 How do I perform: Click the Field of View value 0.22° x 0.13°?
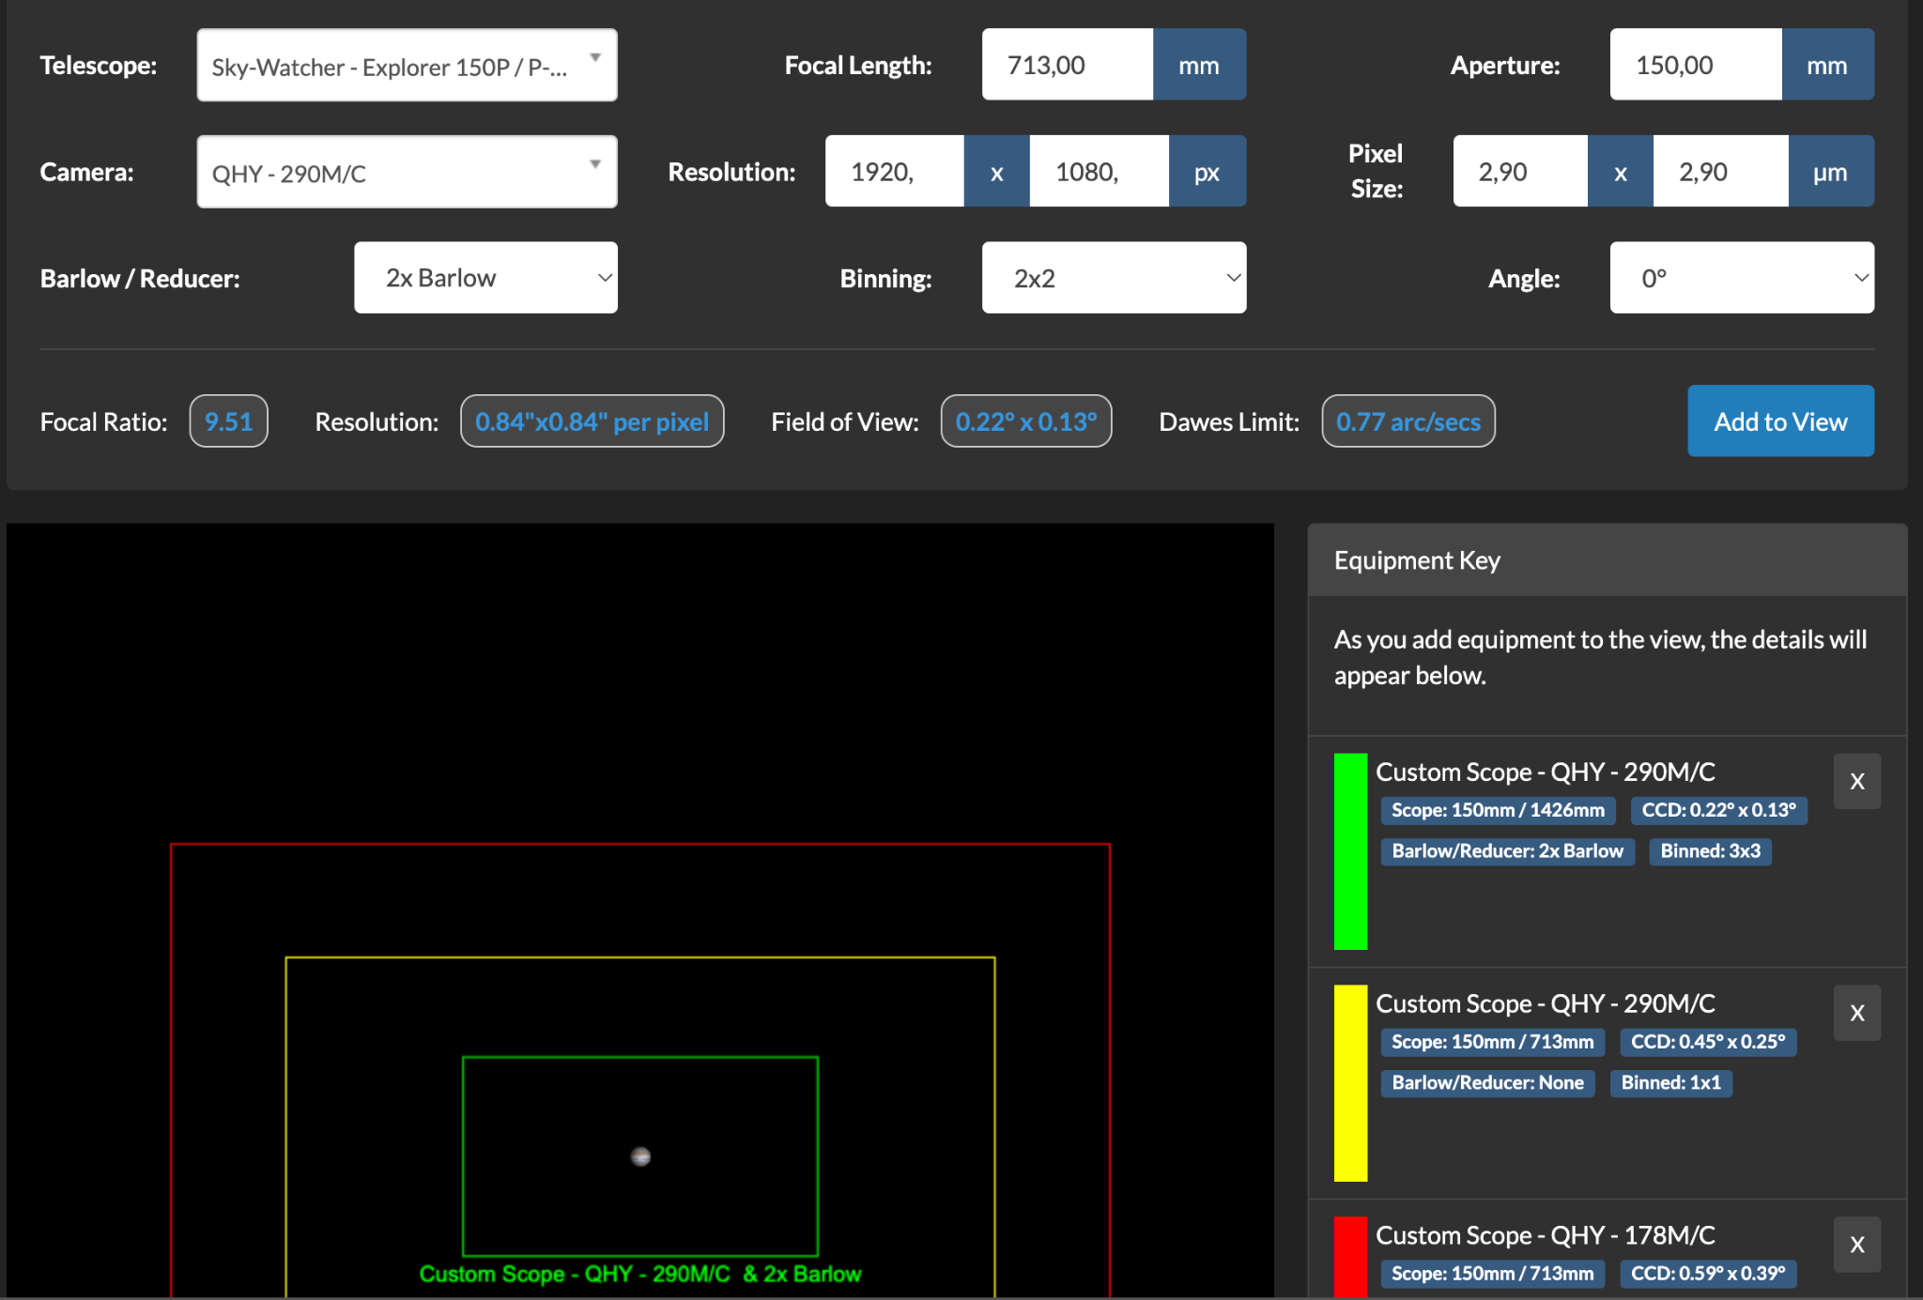pyautogui.click(x=1026, y=421)
